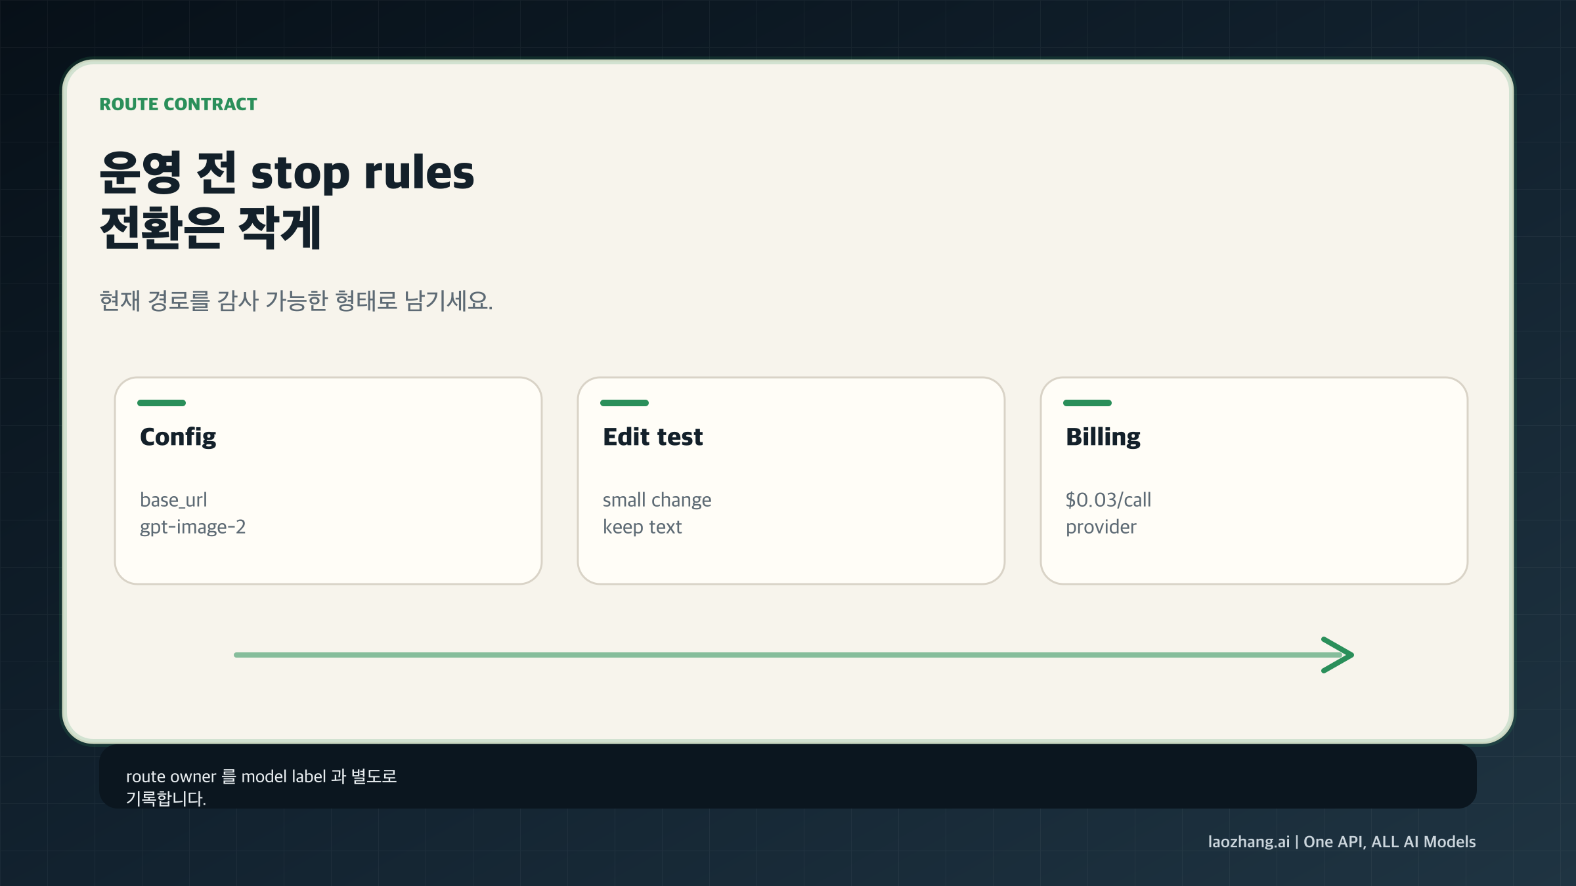1576x886 pixels.
Task: Click keep text line in Edit test
Action: 642,527
